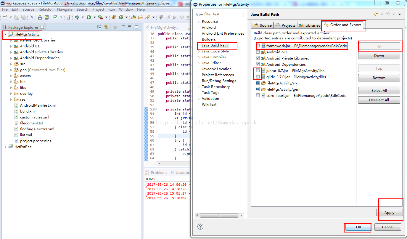Click the disconnect/skip breakpoints toolbar icon
407x239 pixels.
click(x=32, y=17)
